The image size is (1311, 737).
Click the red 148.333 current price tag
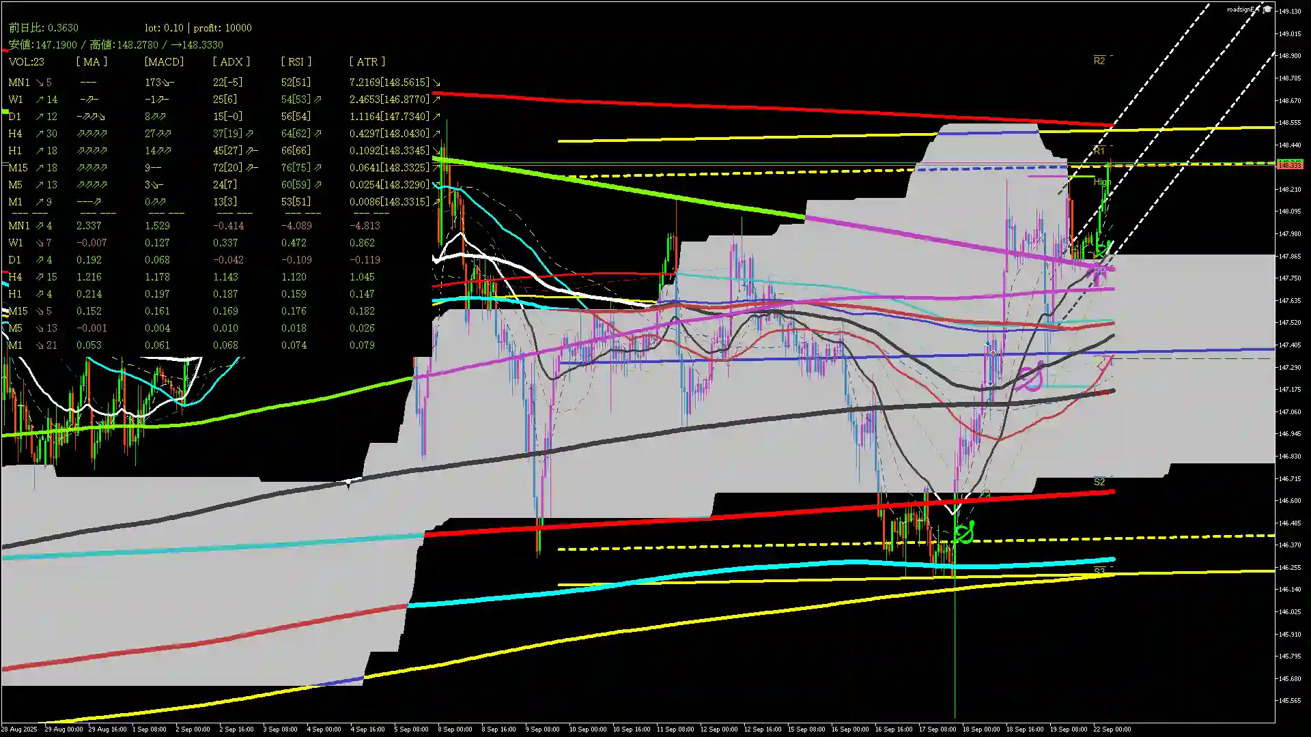(x=1290, y=165)
